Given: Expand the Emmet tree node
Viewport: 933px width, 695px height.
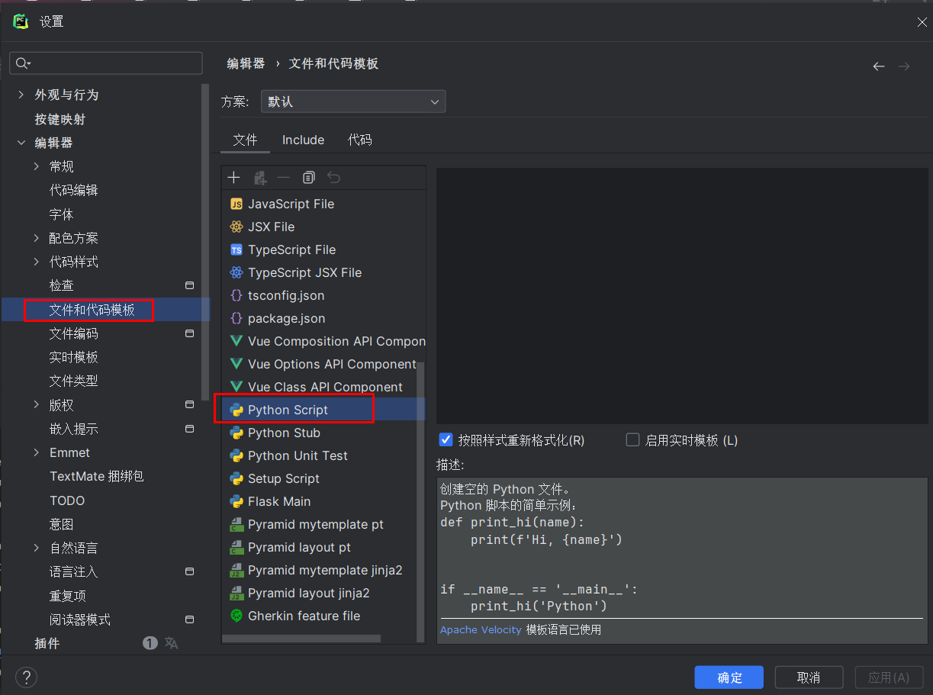Looking at the screenshot, I should tap(36, 452).
